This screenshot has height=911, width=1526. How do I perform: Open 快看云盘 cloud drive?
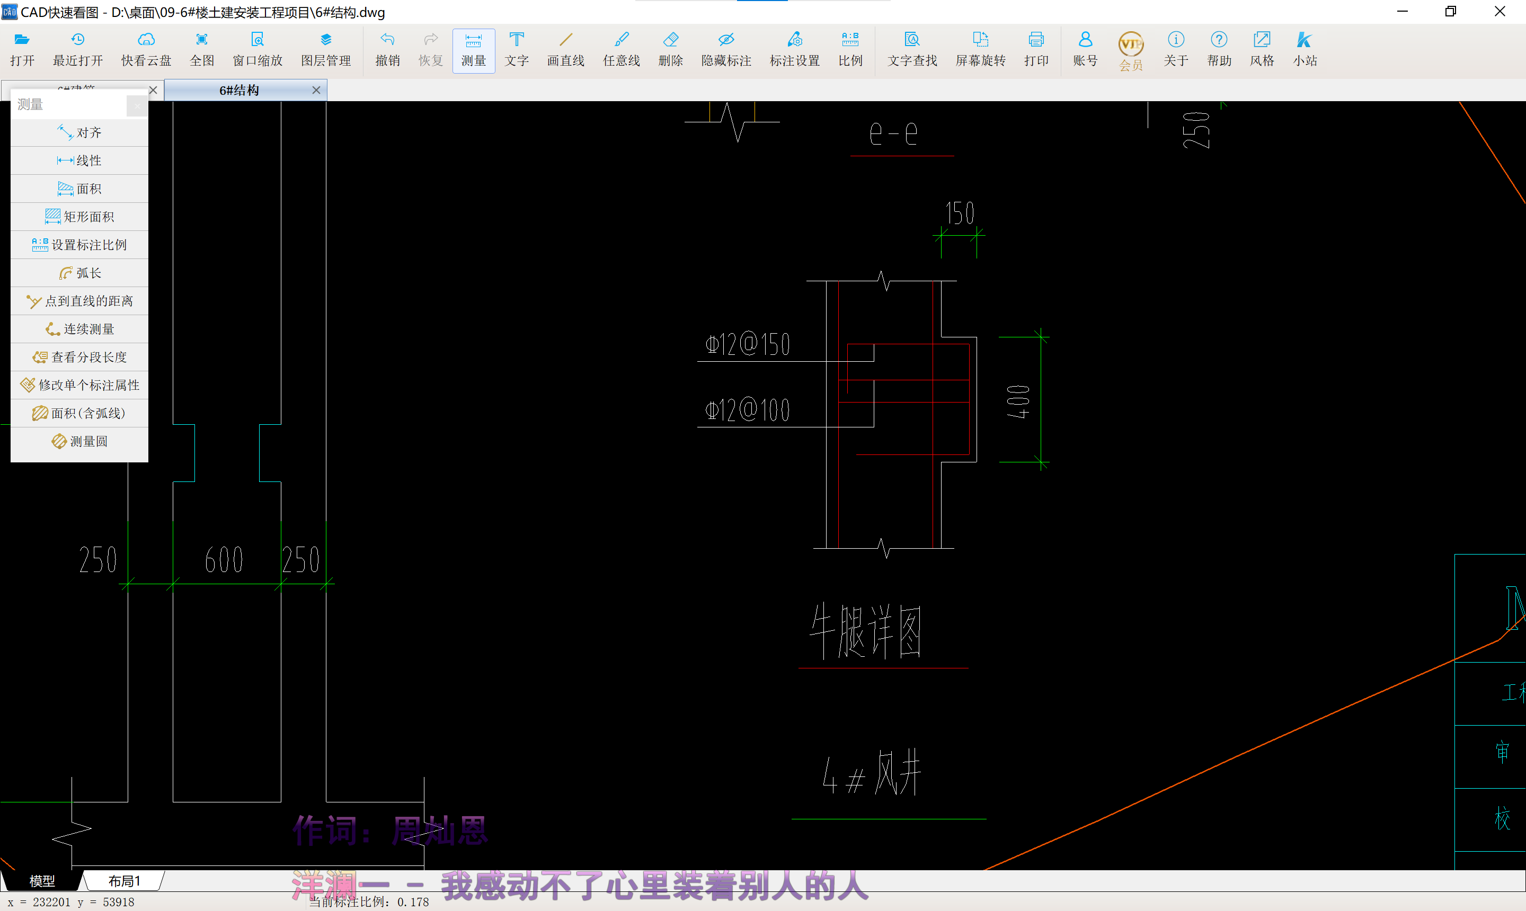coord(146,50)
